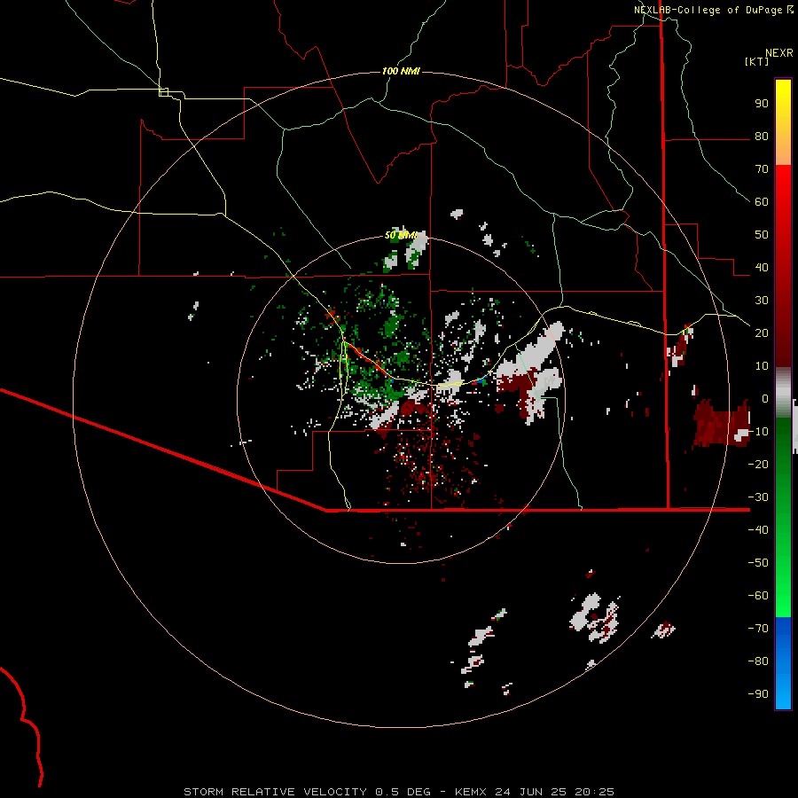Screen dimensions: 798x798
Task: Click the 80 value on the velocity scale
Action: tap(762, 137)
